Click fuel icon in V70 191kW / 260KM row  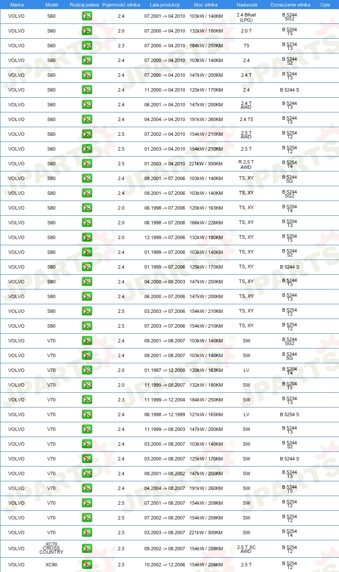point(87,489)
